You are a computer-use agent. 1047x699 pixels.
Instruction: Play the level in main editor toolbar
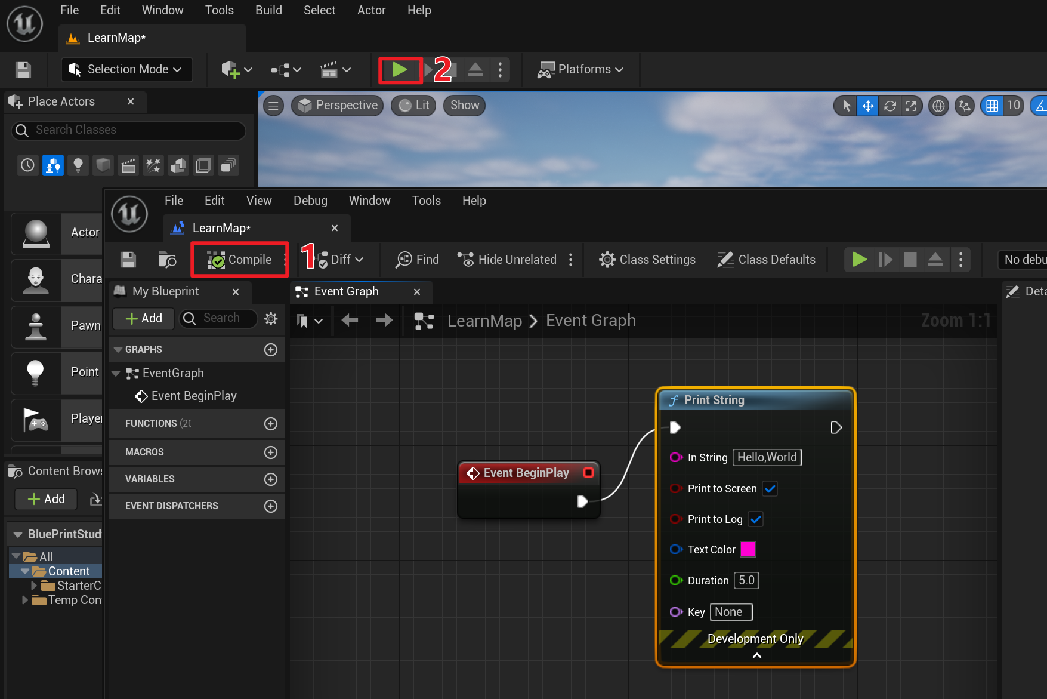(x=400, y=70)
